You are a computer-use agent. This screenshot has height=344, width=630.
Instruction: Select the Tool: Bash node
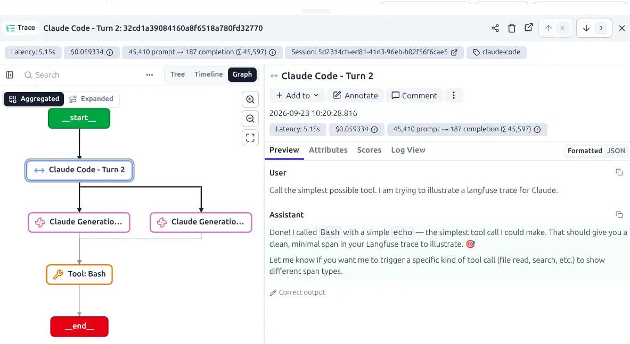pos(79,274)
